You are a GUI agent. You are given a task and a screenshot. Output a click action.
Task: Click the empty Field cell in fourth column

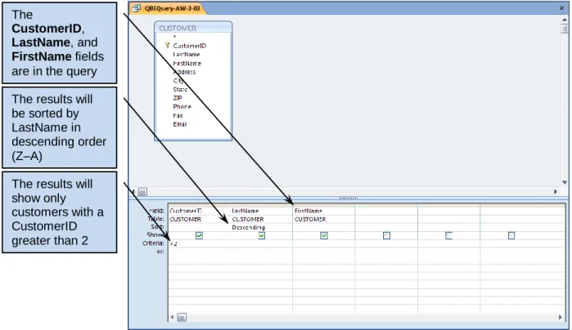(386, 211)
